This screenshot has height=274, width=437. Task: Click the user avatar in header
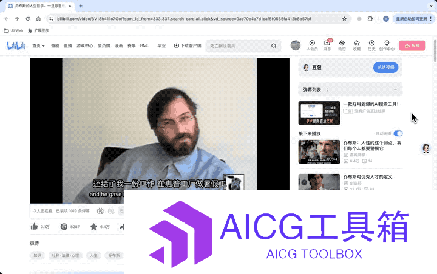click(x=296, y=45)
